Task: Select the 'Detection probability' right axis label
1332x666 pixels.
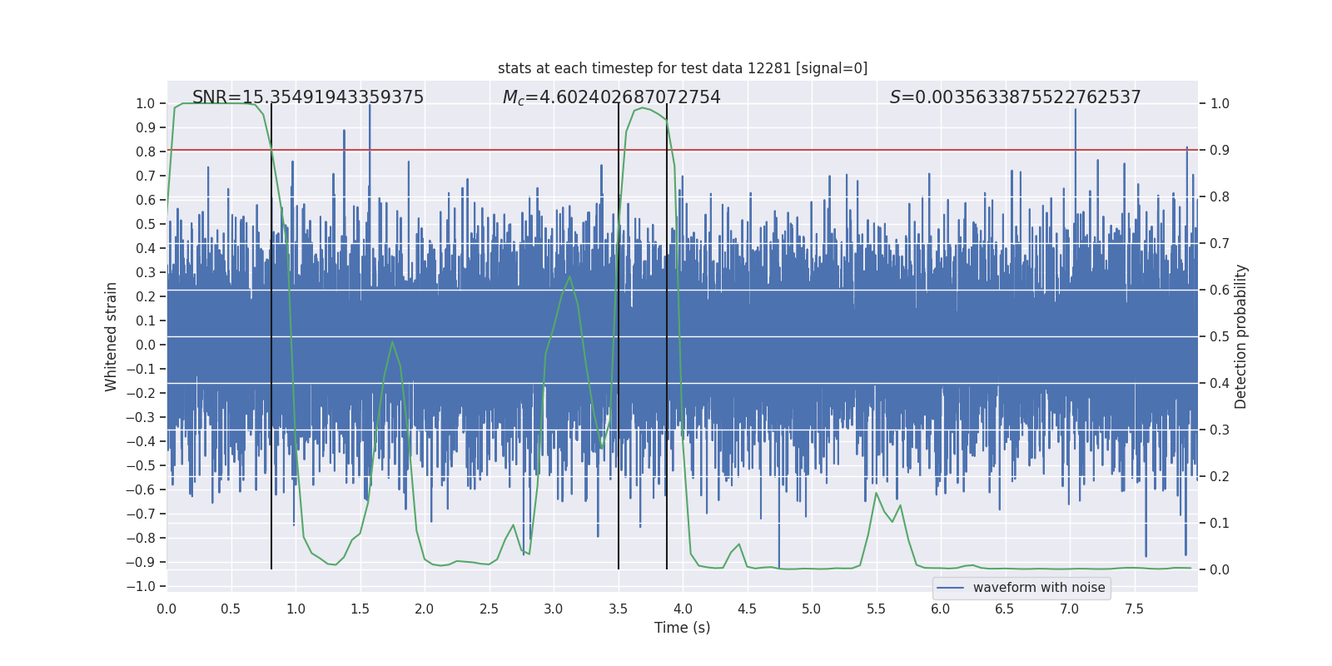Action: 1240,336
